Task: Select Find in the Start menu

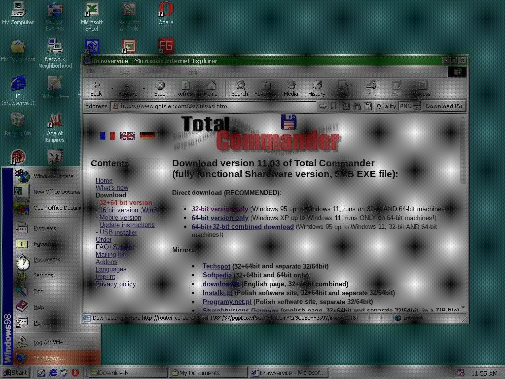Action: (47, 291)
